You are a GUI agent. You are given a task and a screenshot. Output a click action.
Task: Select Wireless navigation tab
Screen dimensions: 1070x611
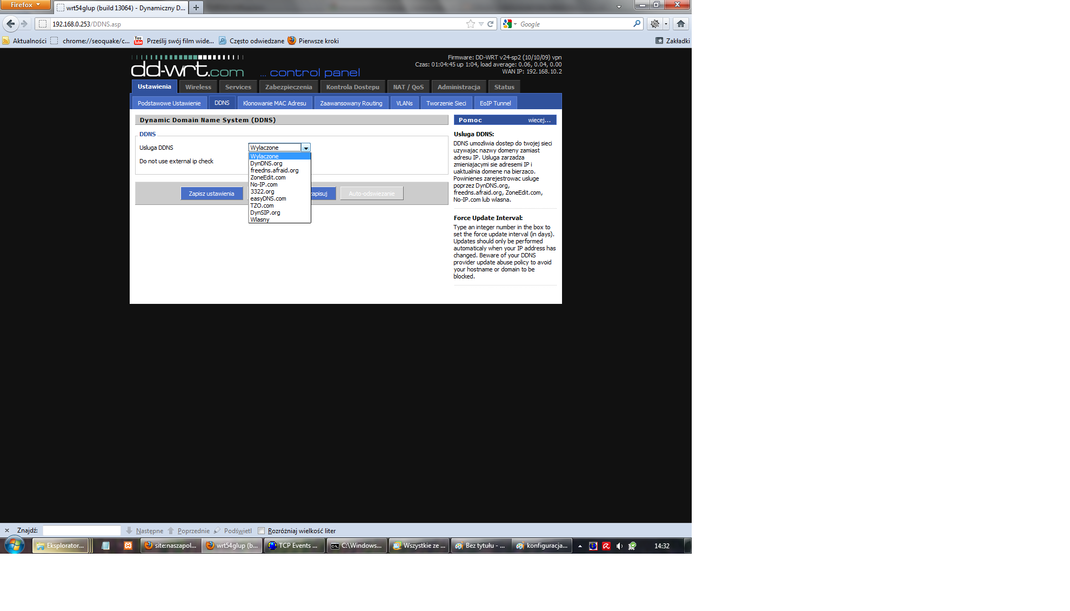198,87
